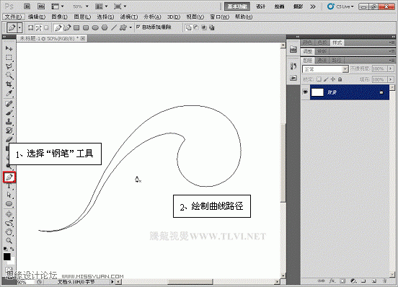Viewport: 398px width, 287px height.
Task: Choose Custom Shape tool in options bar
Action: point(123,27)
